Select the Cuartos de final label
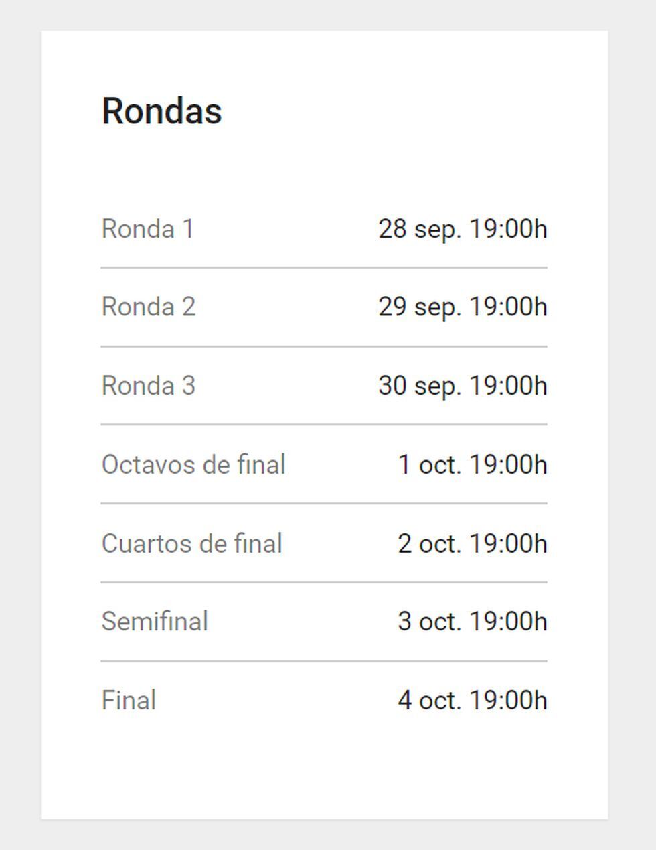 (x=192, y=543)
